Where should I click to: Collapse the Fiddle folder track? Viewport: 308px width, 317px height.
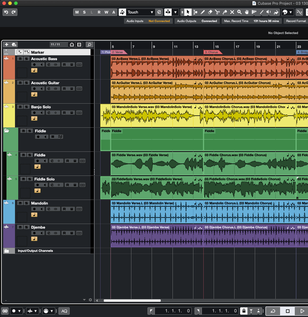click(6, 131)
